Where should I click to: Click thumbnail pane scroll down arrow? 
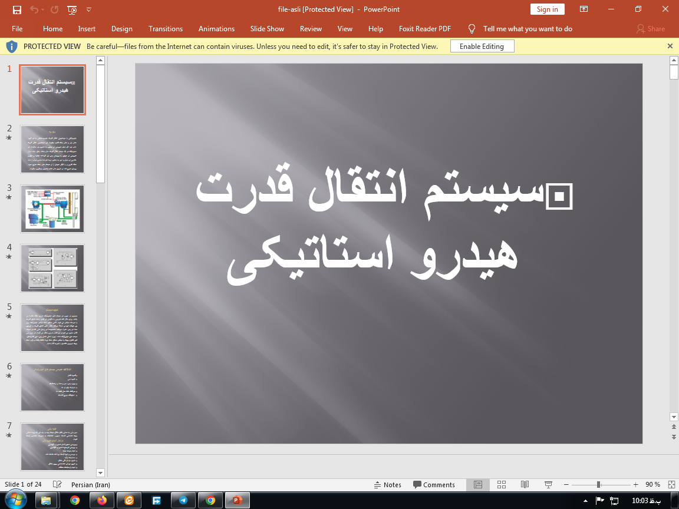100,473
